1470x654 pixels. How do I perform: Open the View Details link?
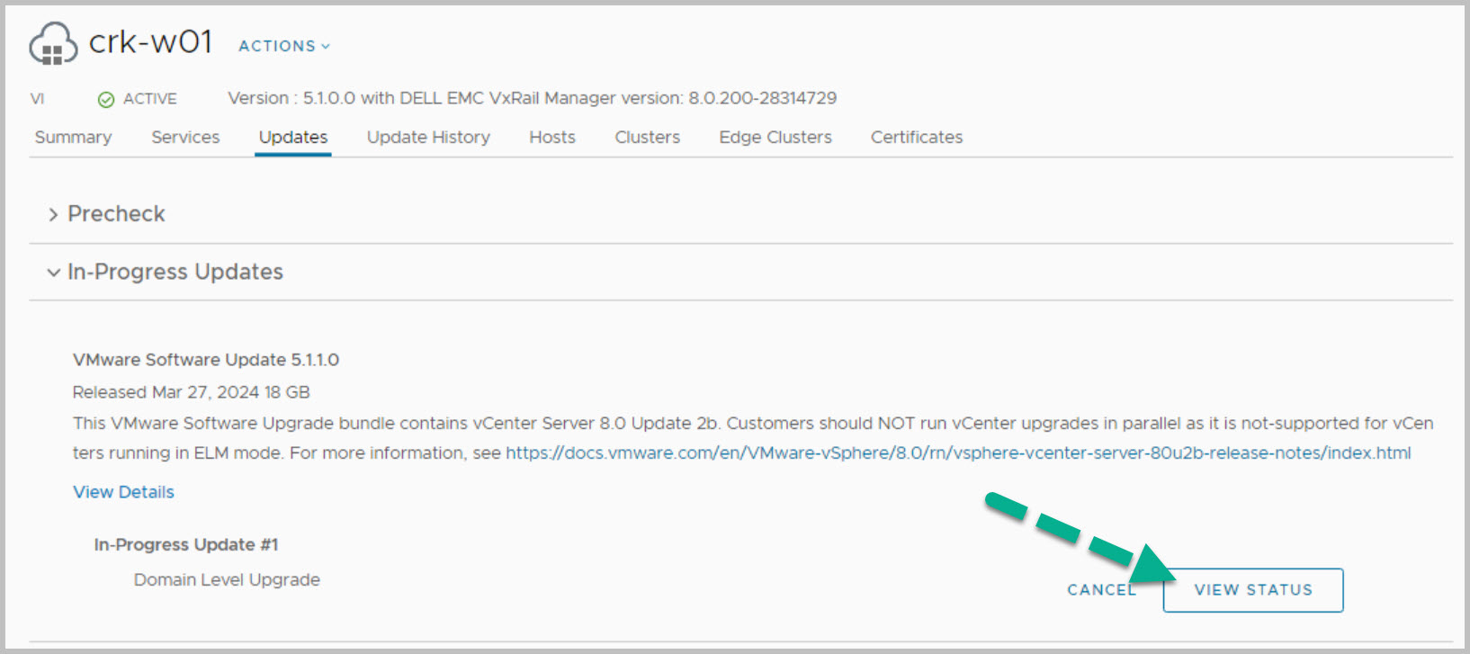(123, 492)
